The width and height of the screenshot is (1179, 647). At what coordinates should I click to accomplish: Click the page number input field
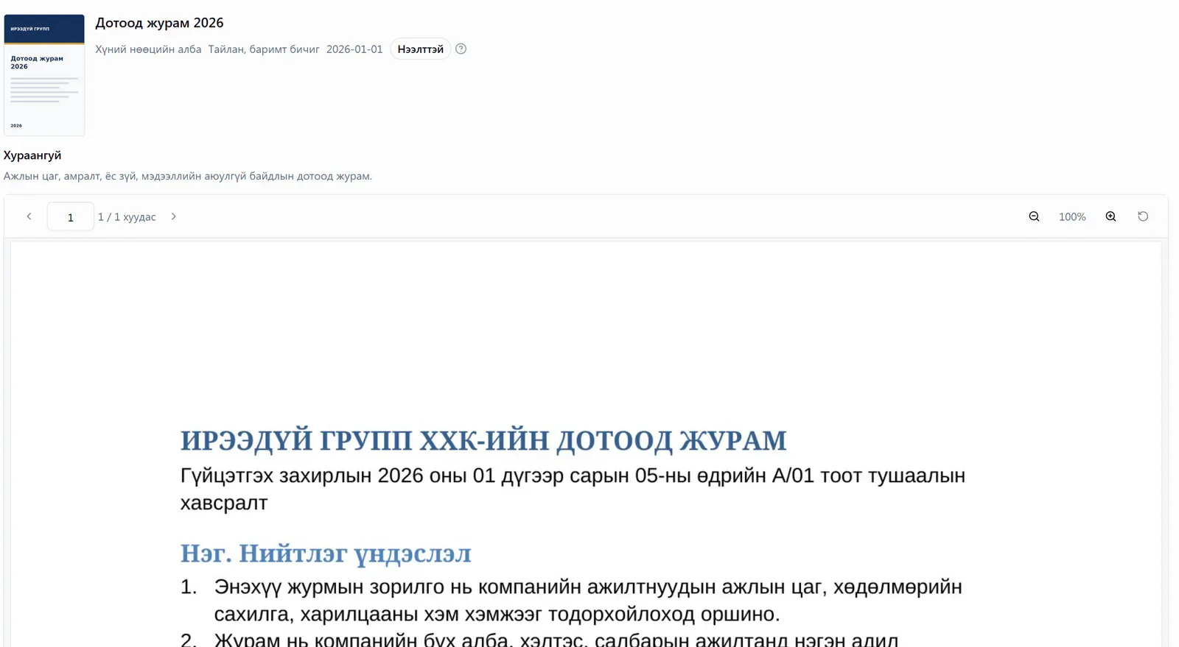pos(71,216)
